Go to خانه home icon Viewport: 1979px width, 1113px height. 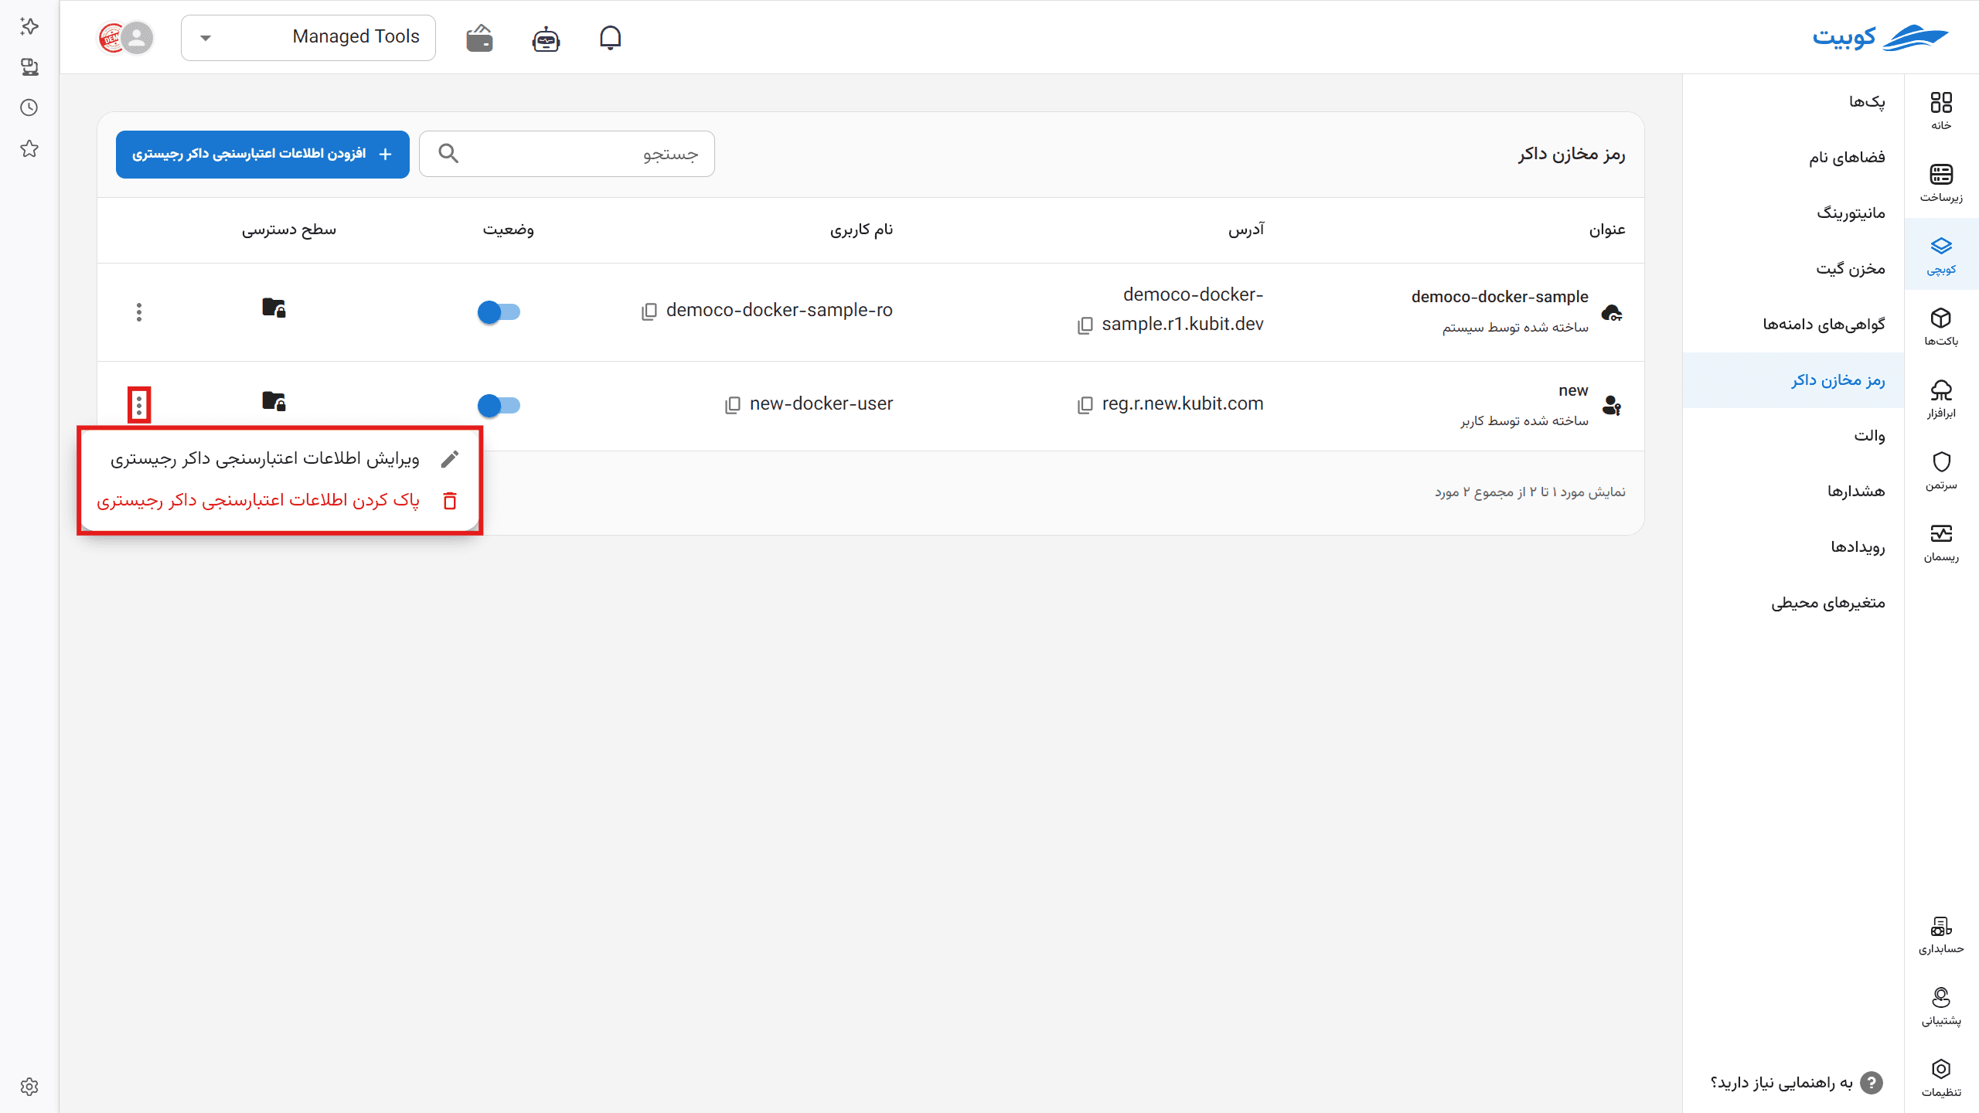pos(1941,111)
